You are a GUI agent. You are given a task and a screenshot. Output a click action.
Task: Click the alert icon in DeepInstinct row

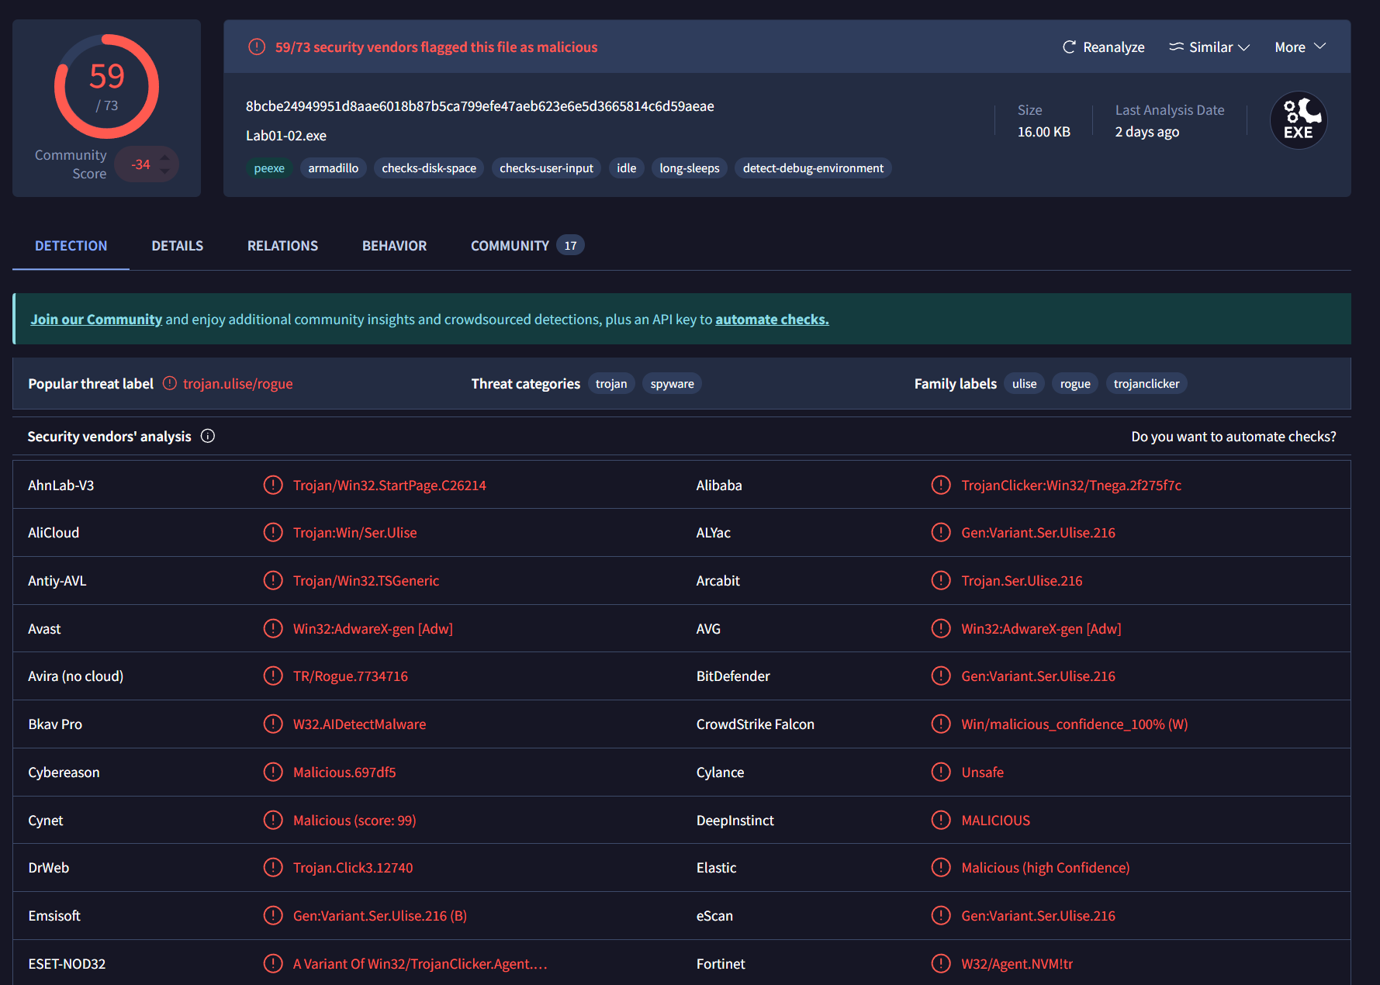point(941,820)
